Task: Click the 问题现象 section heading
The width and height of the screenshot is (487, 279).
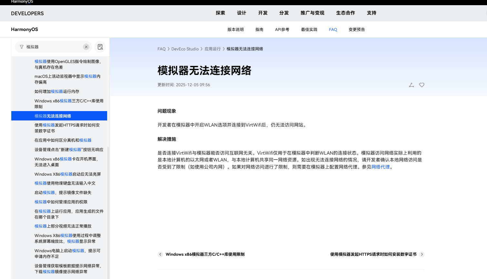Action: click(167, 111)
